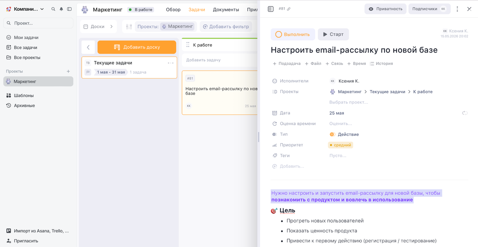Click the highlighted description paragraph
This screenshot has height=247, width=478.
tap(356, 196)
